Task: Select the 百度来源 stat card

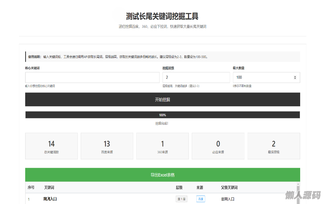Action: [107, 146]
